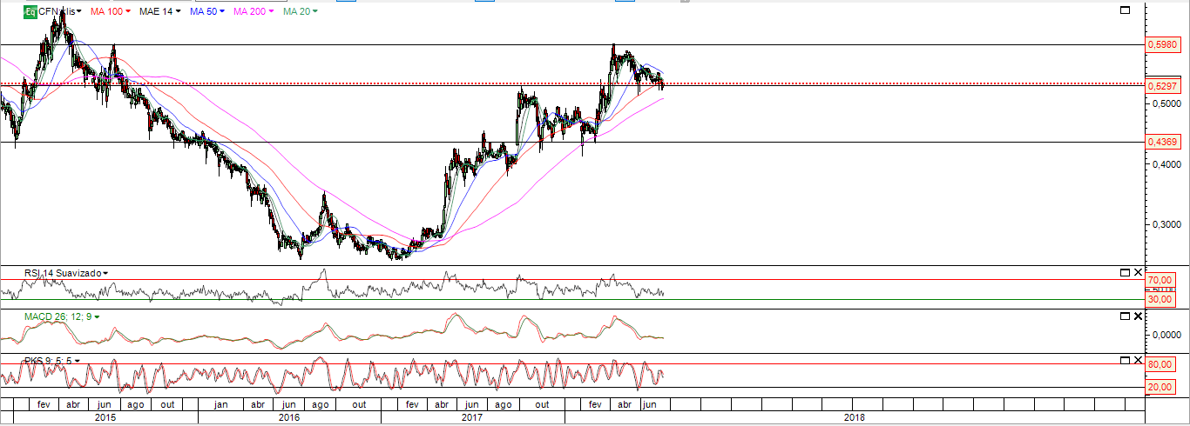This screenshot has width=1190, height=426.
Task: Maximize the RSI indicator panel
Action: (1125, 273)
